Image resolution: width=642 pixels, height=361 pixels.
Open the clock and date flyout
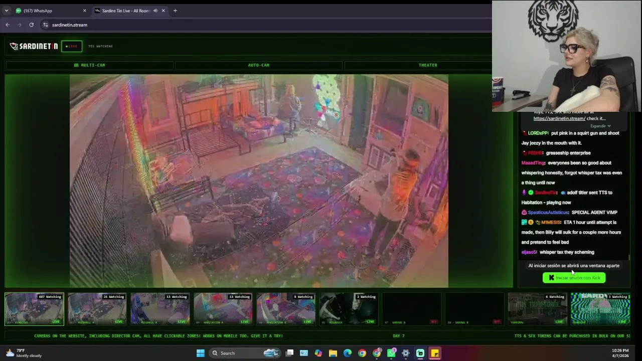(x=620, y=353)
